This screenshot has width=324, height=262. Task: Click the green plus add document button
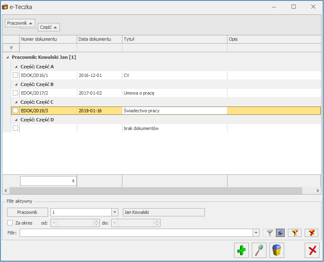tap(241, 250)
